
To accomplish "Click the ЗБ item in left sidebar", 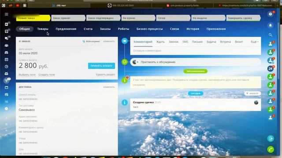I will point(7,101).
